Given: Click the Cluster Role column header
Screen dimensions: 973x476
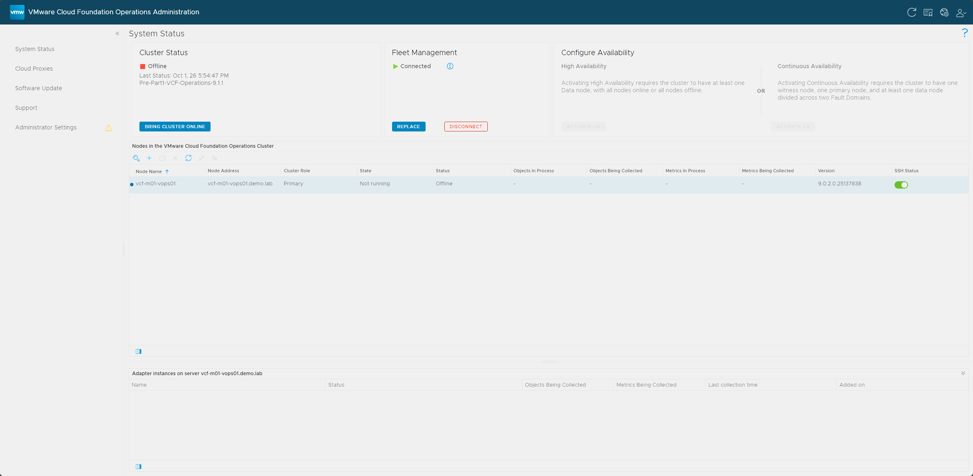Looking at the screenshot, I should coord(297,171).
